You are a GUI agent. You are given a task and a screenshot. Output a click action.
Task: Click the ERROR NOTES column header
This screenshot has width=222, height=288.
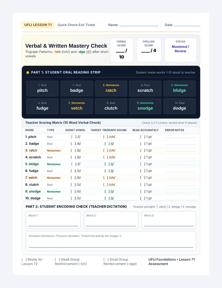[x=175, y=130]
